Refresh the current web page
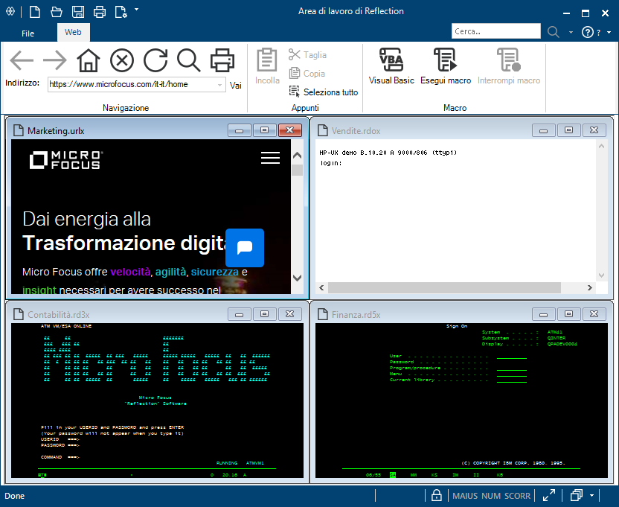 click(155, 60)
